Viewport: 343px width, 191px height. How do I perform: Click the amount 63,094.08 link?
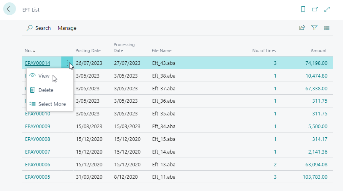coord(314,164)
